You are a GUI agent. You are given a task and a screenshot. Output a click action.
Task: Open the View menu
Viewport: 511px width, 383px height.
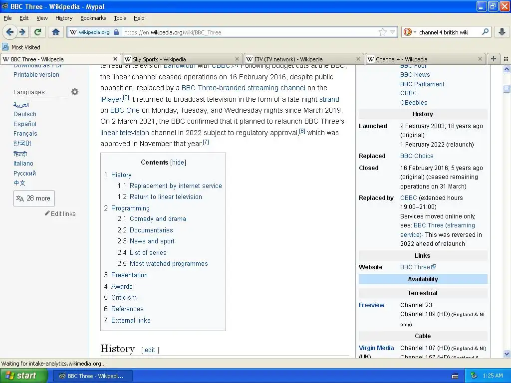pos(42,18)
